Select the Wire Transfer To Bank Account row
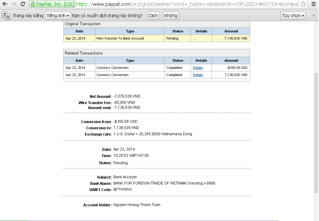The height and width of the screenshot is (221, 319). [120, 38]
